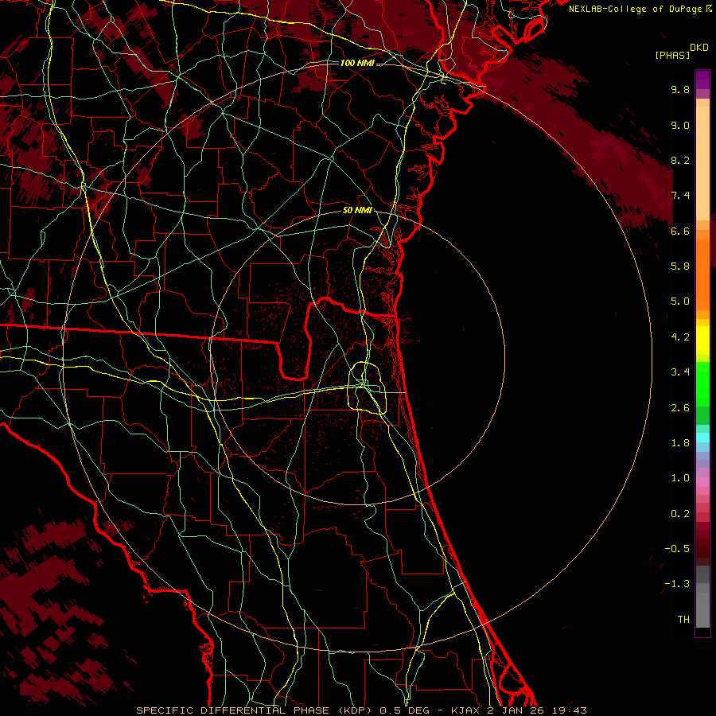Viewport: 716px width, 716px height.
Task: Click the 7.4 scale label
Action: point(680,196)
